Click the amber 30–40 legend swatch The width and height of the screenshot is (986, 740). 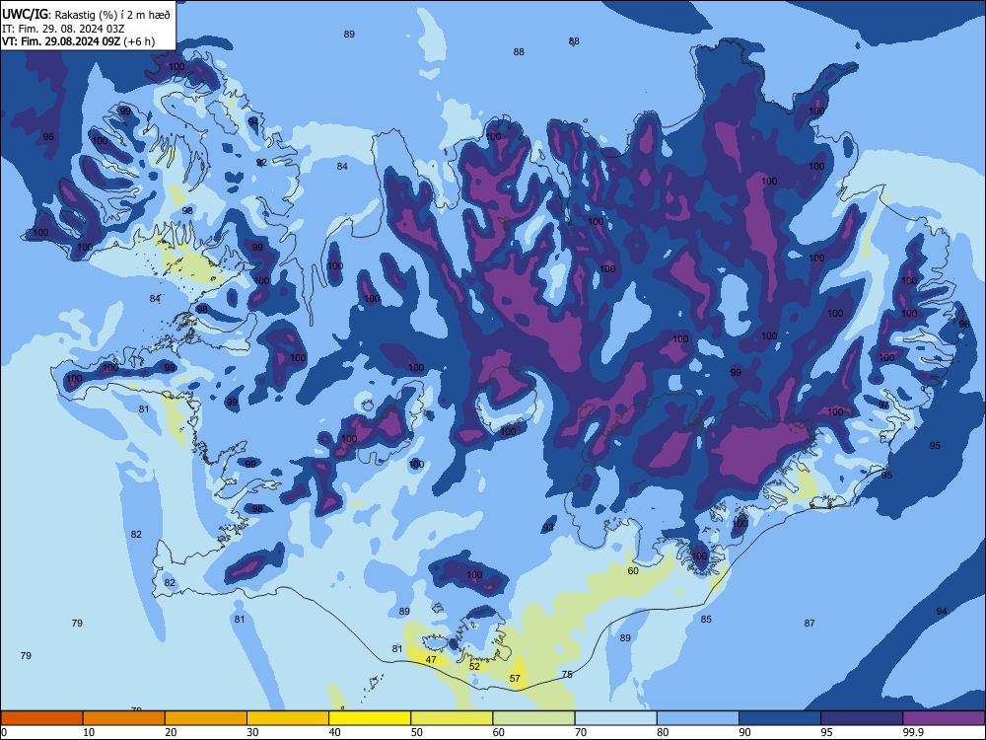click(x=288, y=718)
